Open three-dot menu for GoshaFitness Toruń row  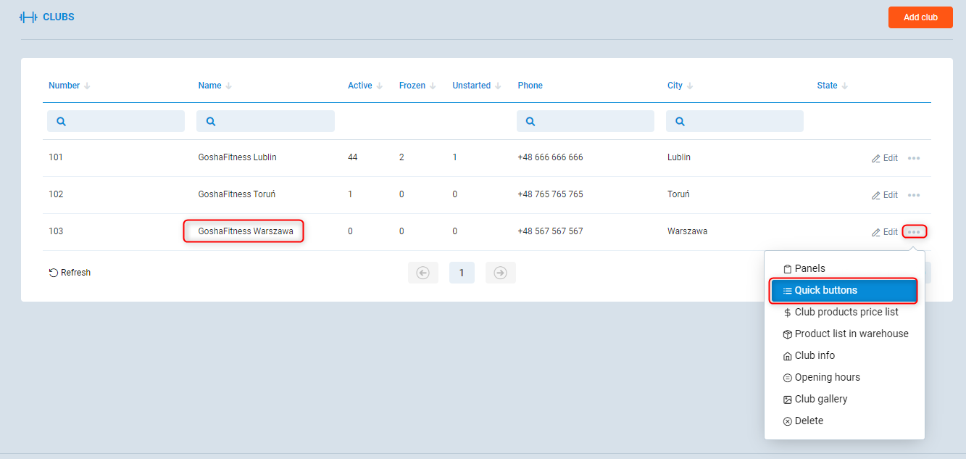[x=914, y=195]
